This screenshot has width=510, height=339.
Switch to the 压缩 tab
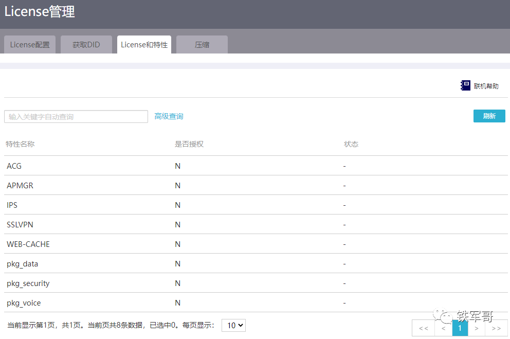[202, 45]
